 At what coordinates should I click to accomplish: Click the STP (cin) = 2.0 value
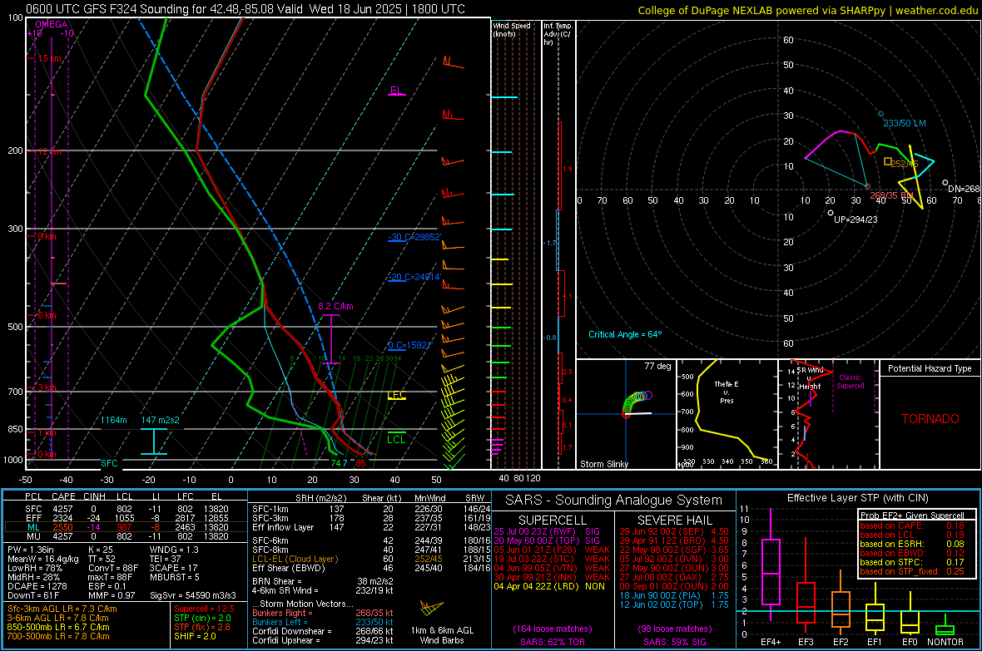tap(202, 618)
